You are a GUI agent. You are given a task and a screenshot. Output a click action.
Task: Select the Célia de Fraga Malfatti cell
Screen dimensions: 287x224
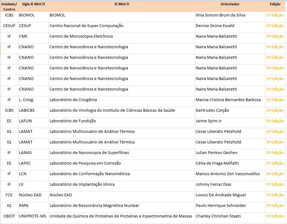pos(230,163)
